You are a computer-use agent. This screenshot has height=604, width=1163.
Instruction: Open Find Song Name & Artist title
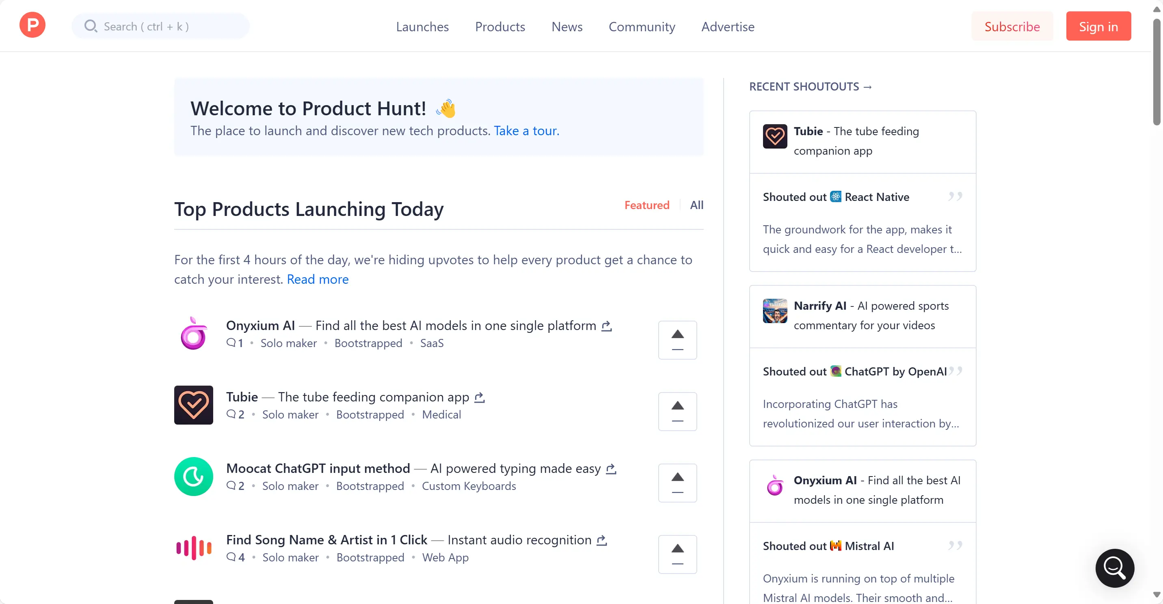pos(326,539)
